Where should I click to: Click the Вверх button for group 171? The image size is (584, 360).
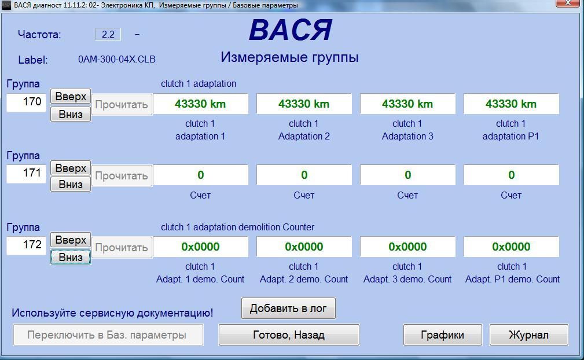pos(71,168)
